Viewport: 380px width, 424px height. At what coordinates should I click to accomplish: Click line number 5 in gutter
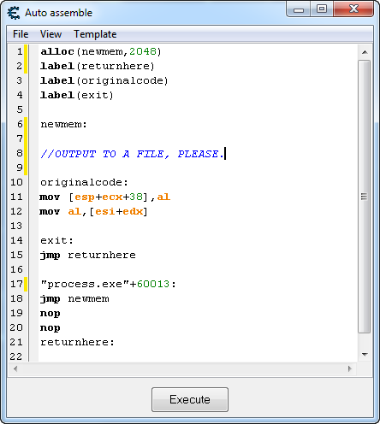coord(20,109)
